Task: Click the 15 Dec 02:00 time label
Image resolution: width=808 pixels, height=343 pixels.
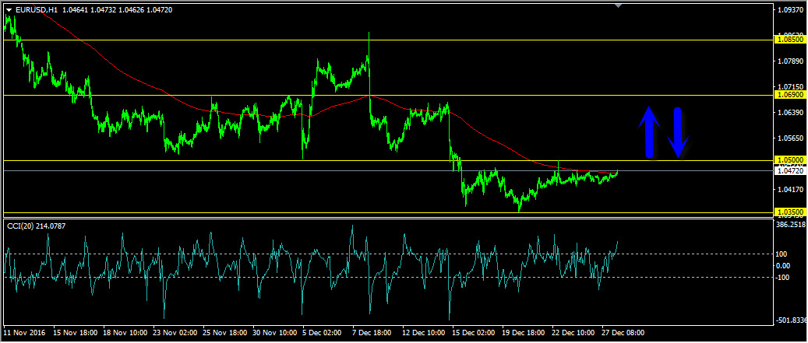Action: 474,333
